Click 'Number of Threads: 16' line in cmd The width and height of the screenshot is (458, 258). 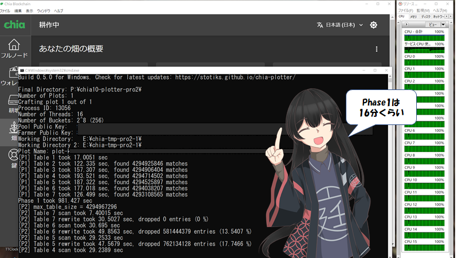click(50, 114)
